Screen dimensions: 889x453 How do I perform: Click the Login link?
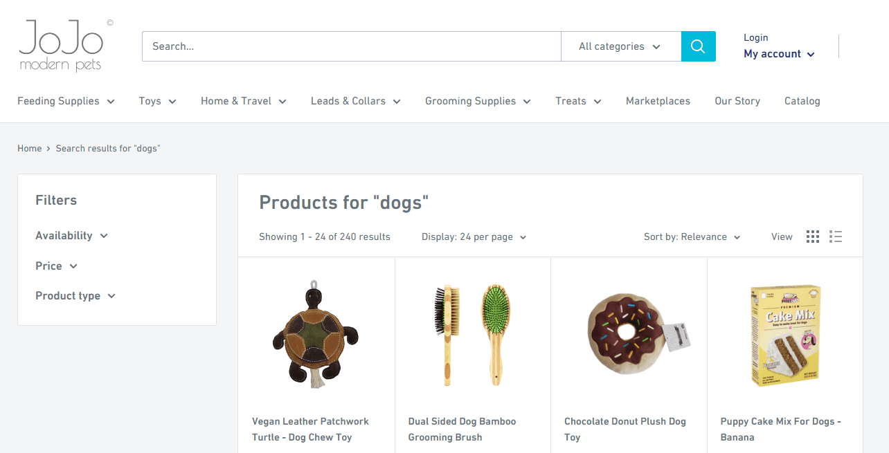755,37
